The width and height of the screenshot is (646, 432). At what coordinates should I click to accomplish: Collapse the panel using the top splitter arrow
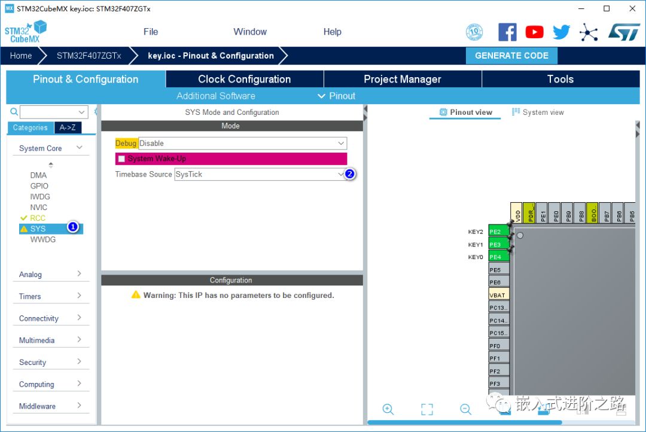(365, 109)
